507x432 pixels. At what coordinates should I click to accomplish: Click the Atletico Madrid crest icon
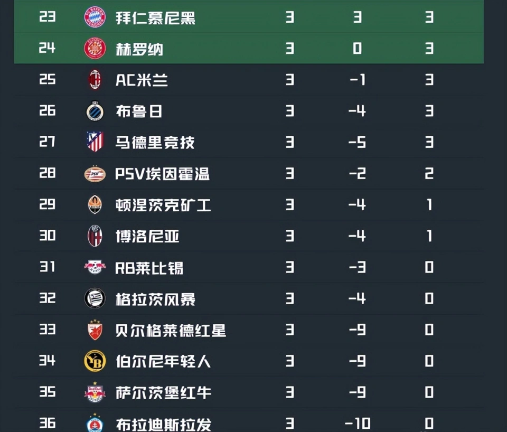click(x=95, y=142)
